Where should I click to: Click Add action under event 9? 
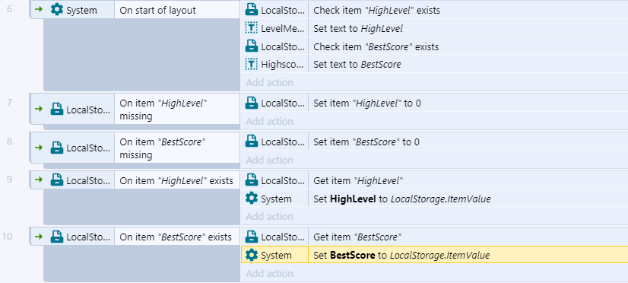(x=270, y=217)
